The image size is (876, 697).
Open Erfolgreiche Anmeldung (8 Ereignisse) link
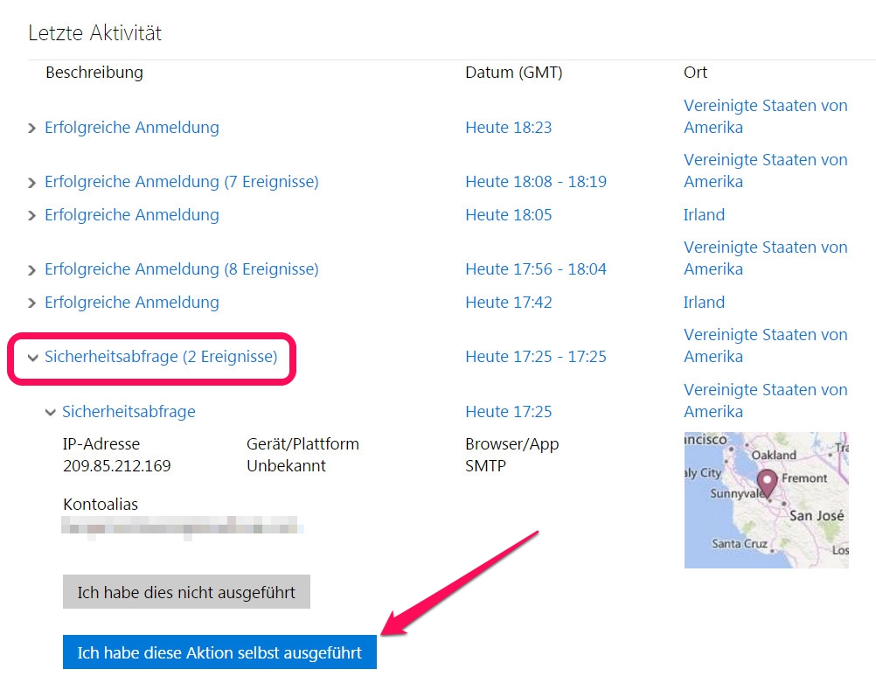[x=181, y=269]
